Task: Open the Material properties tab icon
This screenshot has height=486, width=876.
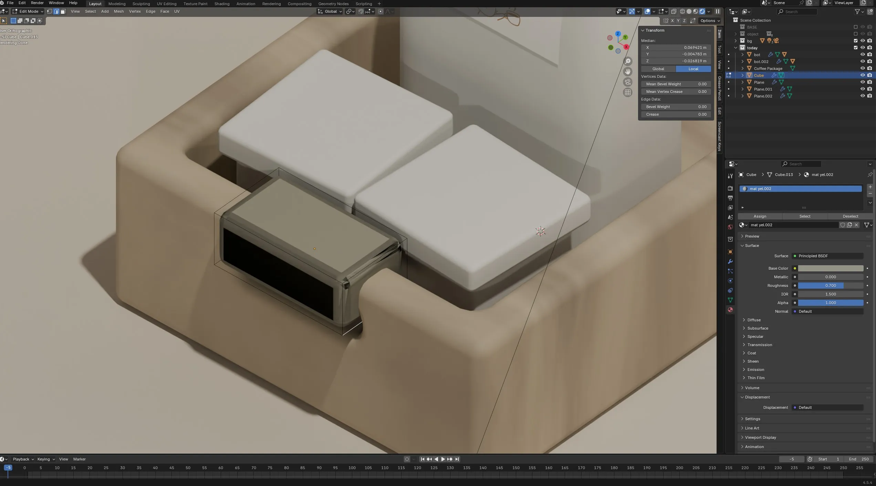Action: click(730, 310)
